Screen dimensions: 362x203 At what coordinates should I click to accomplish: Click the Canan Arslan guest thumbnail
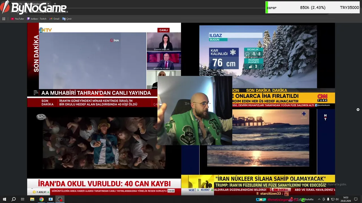coord(164,41)
